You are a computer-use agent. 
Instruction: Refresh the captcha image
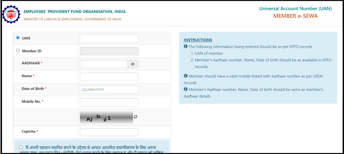(x=136, y=117)
